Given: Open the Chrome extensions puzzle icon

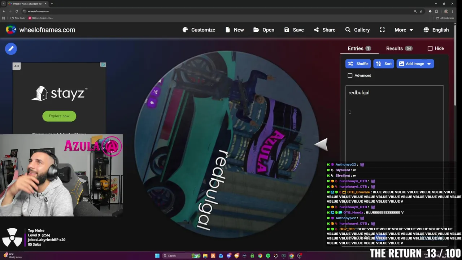Looking at the screenshot, I should 436,11.
